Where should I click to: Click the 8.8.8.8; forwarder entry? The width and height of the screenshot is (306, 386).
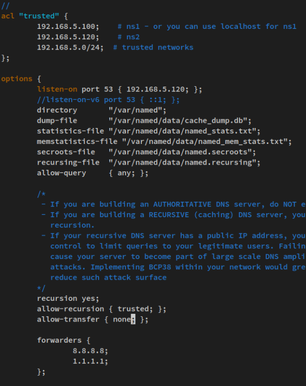tap(90, 351)
